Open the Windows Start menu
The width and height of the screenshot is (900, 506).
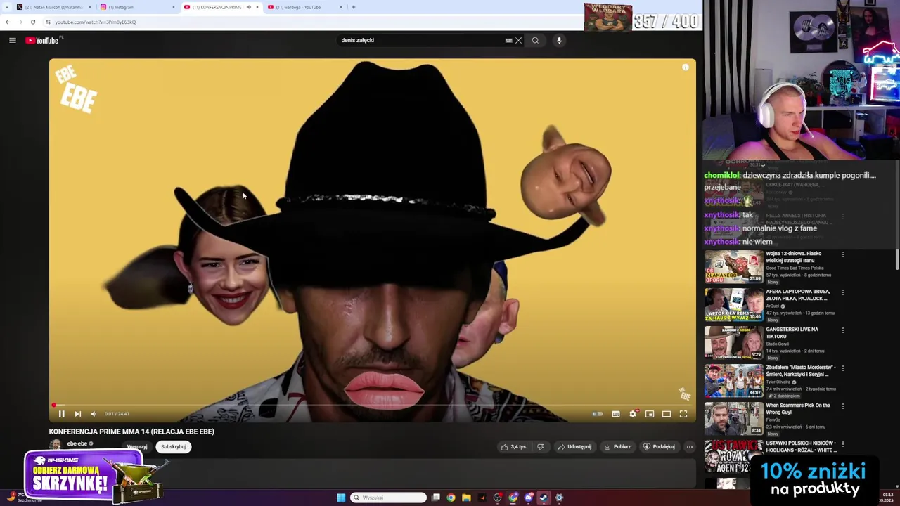point(341,498)
